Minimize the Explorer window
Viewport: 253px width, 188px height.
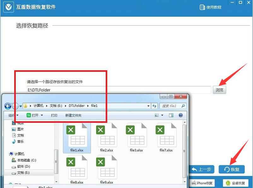(x=164, y=96)
